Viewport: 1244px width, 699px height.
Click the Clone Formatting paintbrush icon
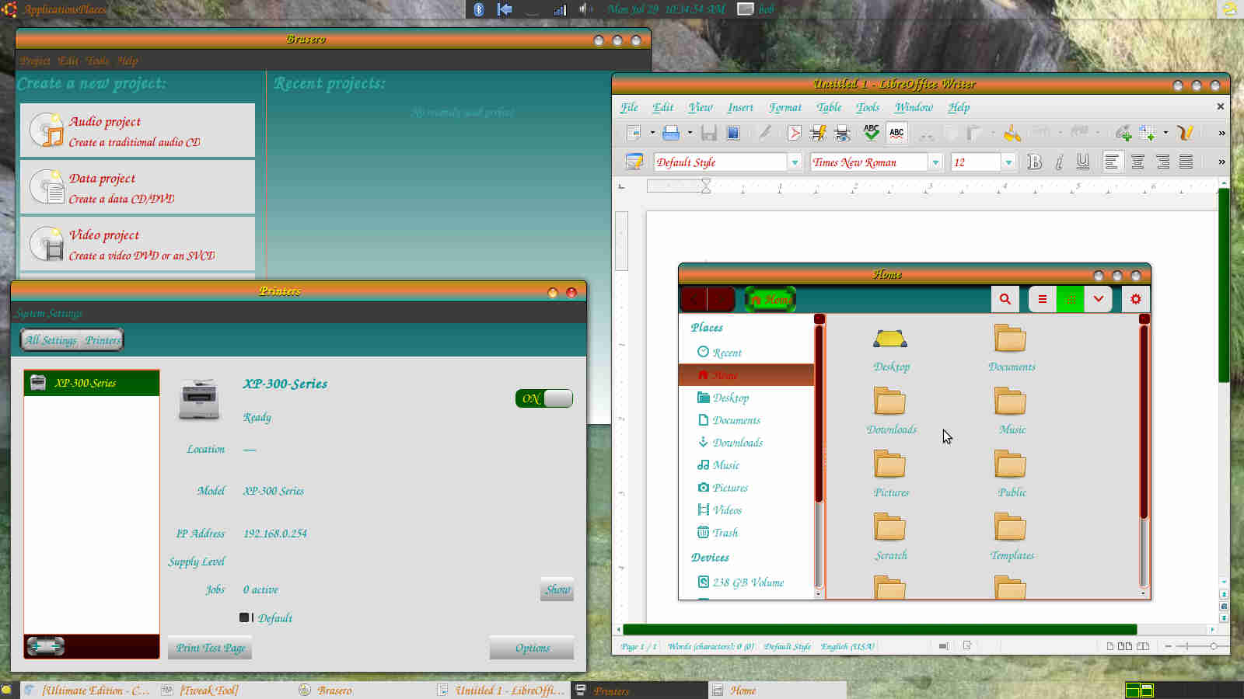click(1012, 133)
